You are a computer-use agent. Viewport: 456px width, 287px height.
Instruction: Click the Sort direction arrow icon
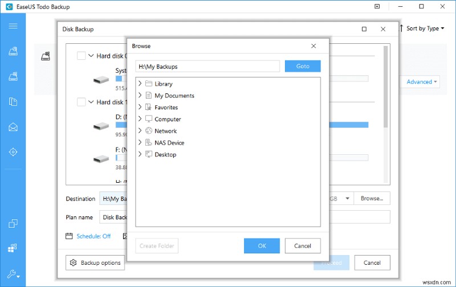[401, 28]
